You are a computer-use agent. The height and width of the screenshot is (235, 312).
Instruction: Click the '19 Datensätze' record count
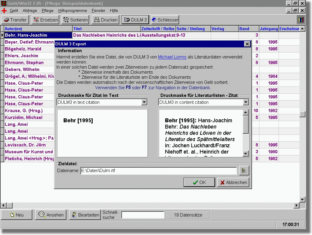[x=188, y=215]
